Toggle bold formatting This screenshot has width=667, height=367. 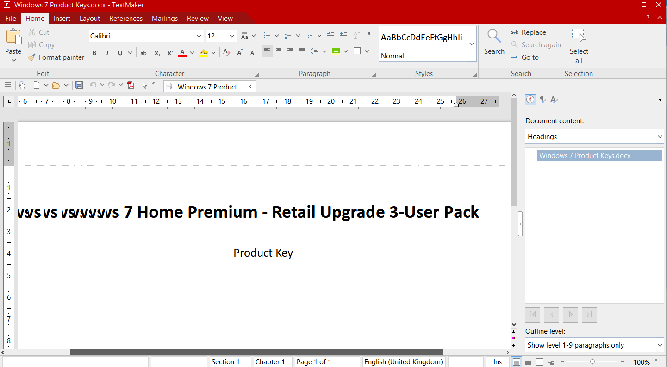tap(94, 53)
